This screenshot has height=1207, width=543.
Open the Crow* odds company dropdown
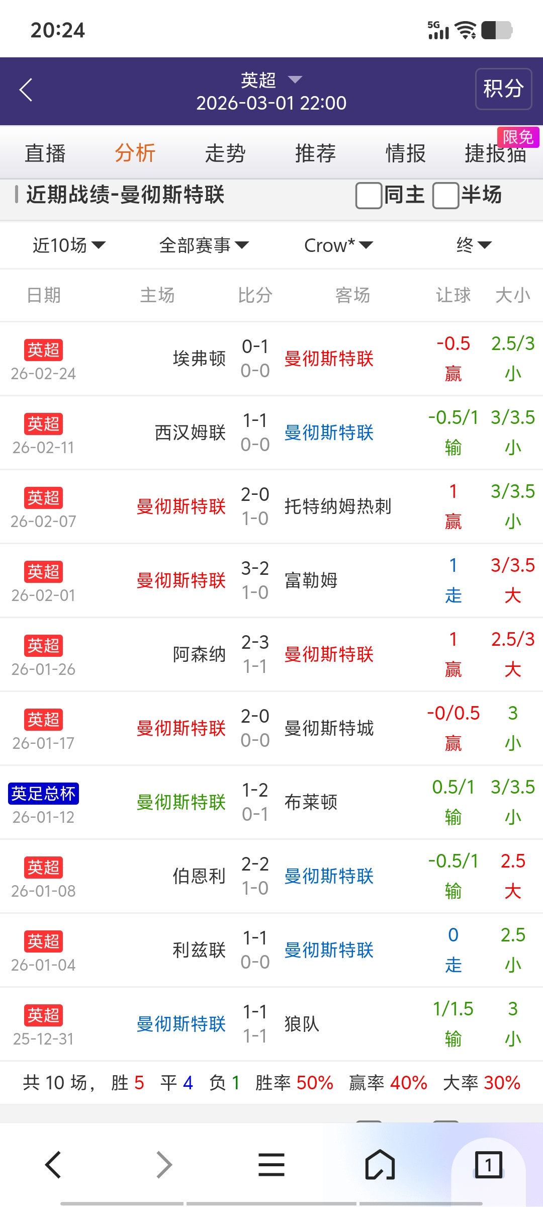(338, 245)
